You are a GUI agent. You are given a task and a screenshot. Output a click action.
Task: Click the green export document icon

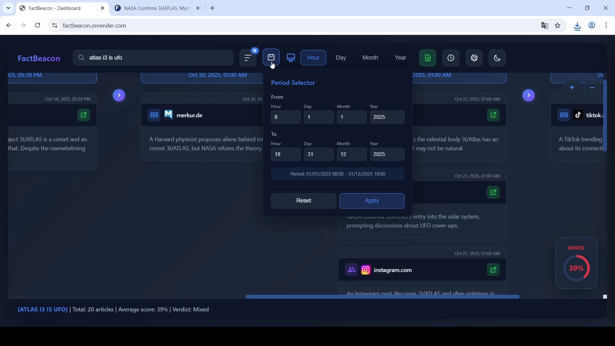click(428, 58)
